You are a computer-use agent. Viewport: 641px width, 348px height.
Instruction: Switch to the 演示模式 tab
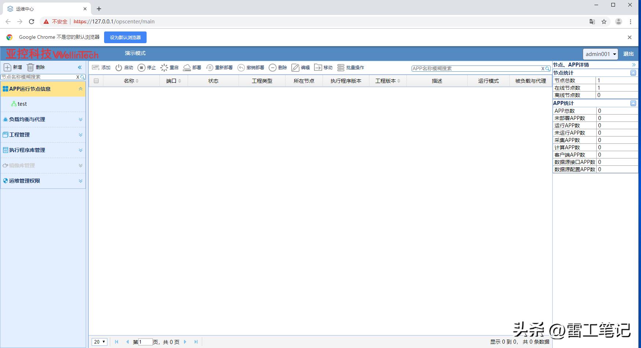pos(134,53)
